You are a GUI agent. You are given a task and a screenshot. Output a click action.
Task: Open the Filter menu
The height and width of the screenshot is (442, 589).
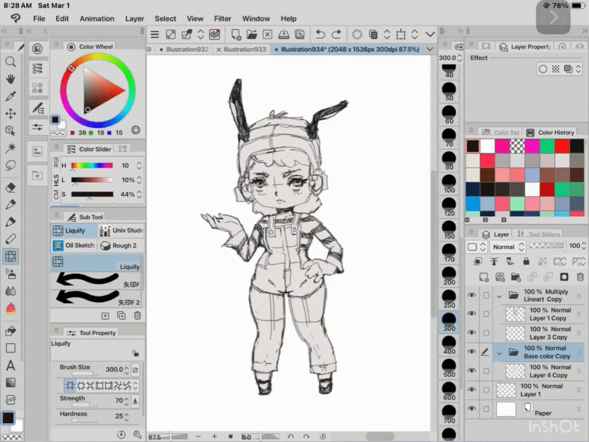pyautogui.click(x=223, y=18)
